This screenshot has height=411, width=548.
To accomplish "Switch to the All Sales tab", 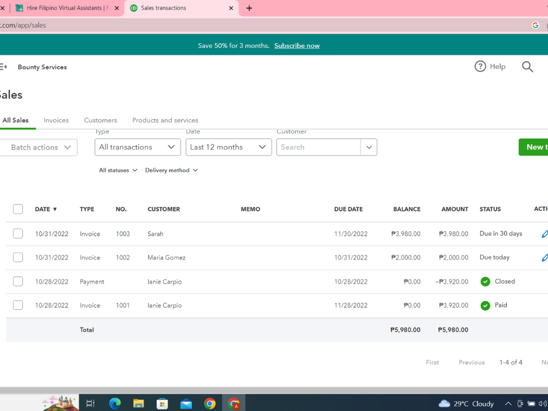I will (x=16, y=120).
